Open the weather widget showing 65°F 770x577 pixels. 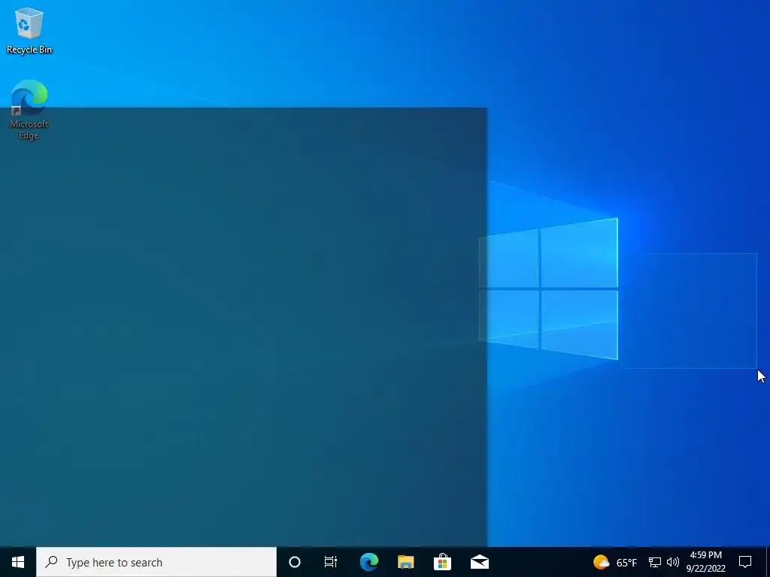(615, 562)
